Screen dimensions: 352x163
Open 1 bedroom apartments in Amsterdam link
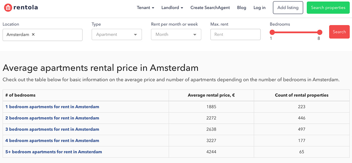[52, 107]
